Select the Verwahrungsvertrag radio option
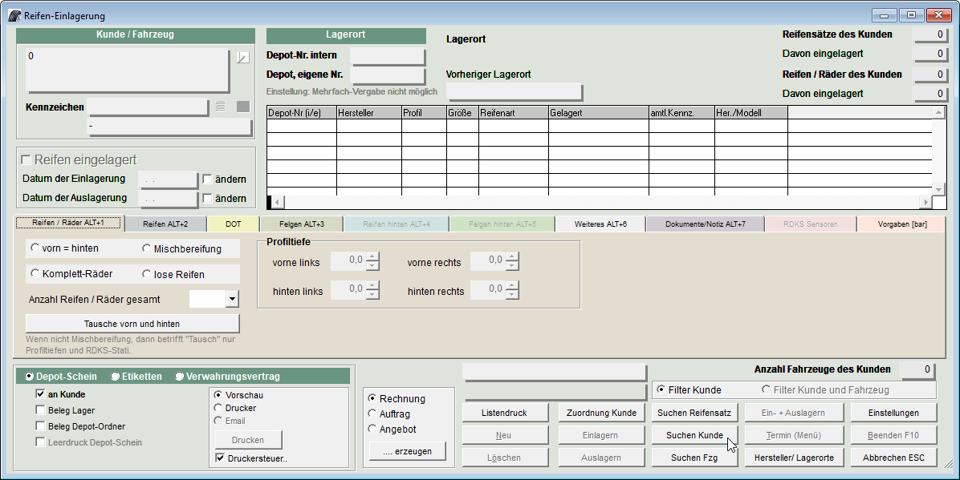 [179, 376]
